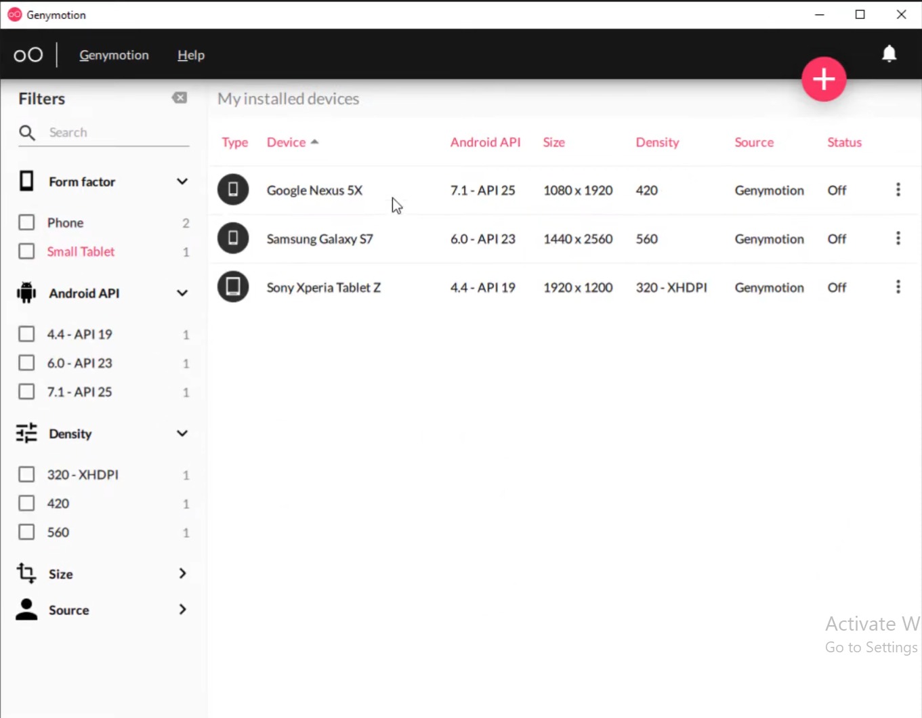The width and height of the screenshot is (922, 718).
Task: Open the notifications bell icon
Action: 889,54
